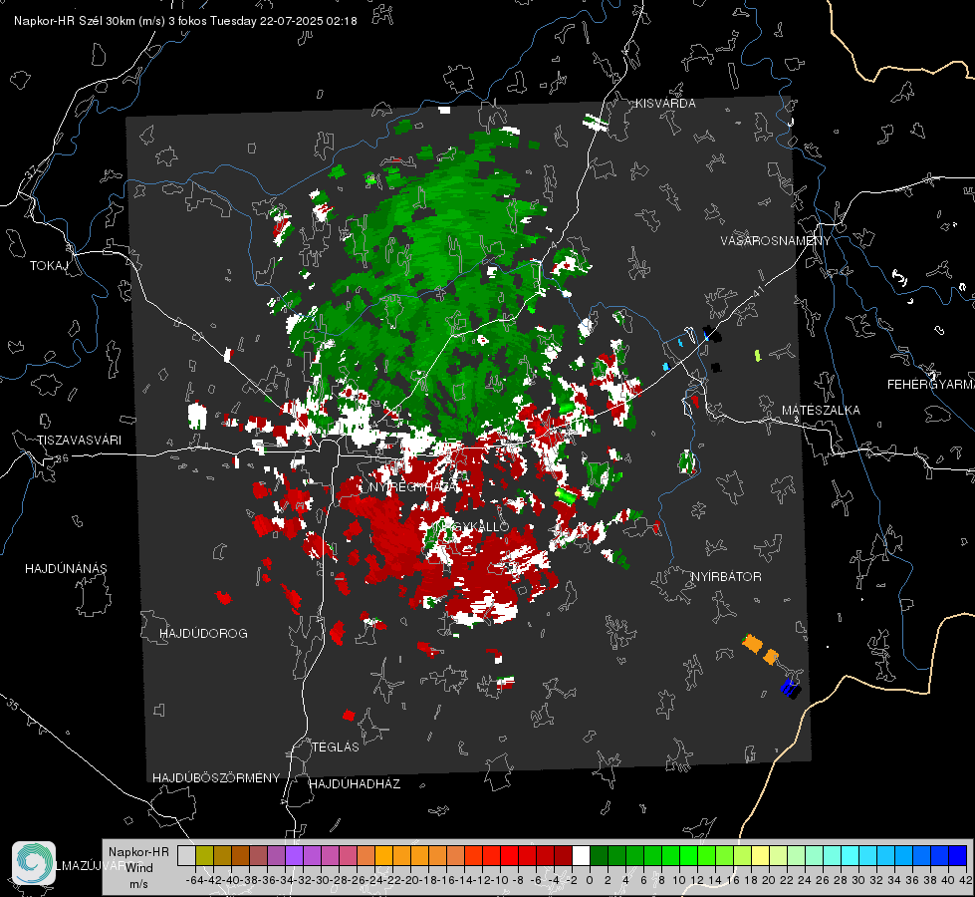
Task: Click the '0' legend value
Action: coord(589,880)
